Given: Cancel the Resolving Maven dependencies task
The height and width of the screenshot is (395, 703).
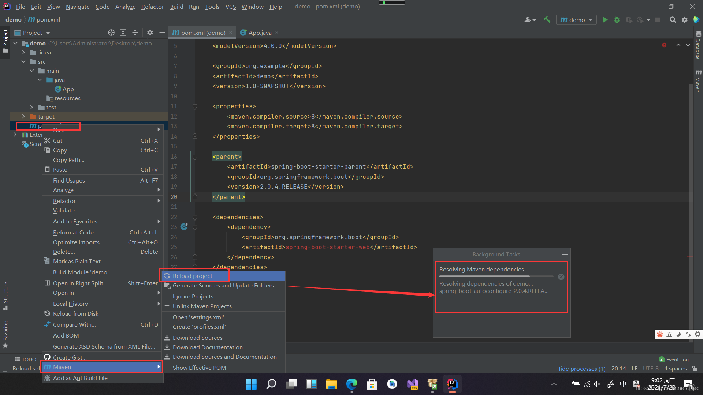Looking at the screenshot, I should [561, 277].
